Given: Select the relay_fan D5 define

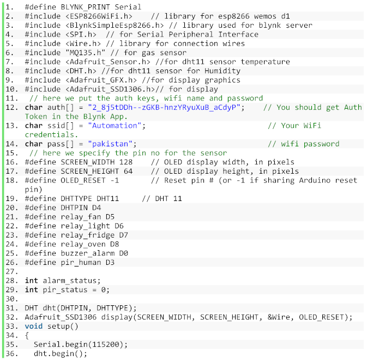Looking at the screenshot, I should click(x=69, y=217).
